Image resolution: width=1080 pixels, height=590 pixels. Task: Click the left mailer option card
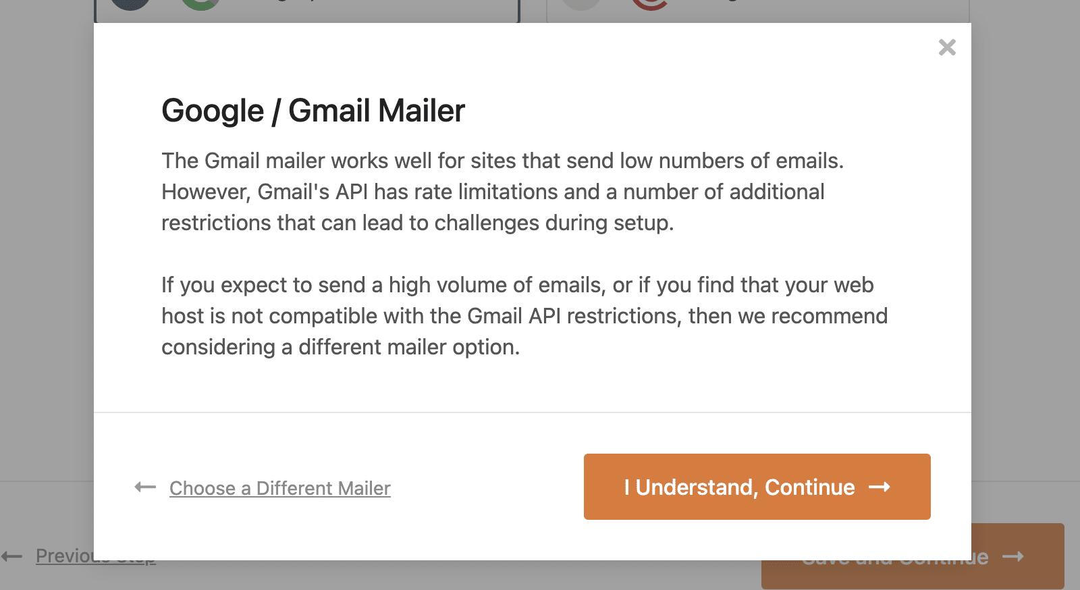307,8
